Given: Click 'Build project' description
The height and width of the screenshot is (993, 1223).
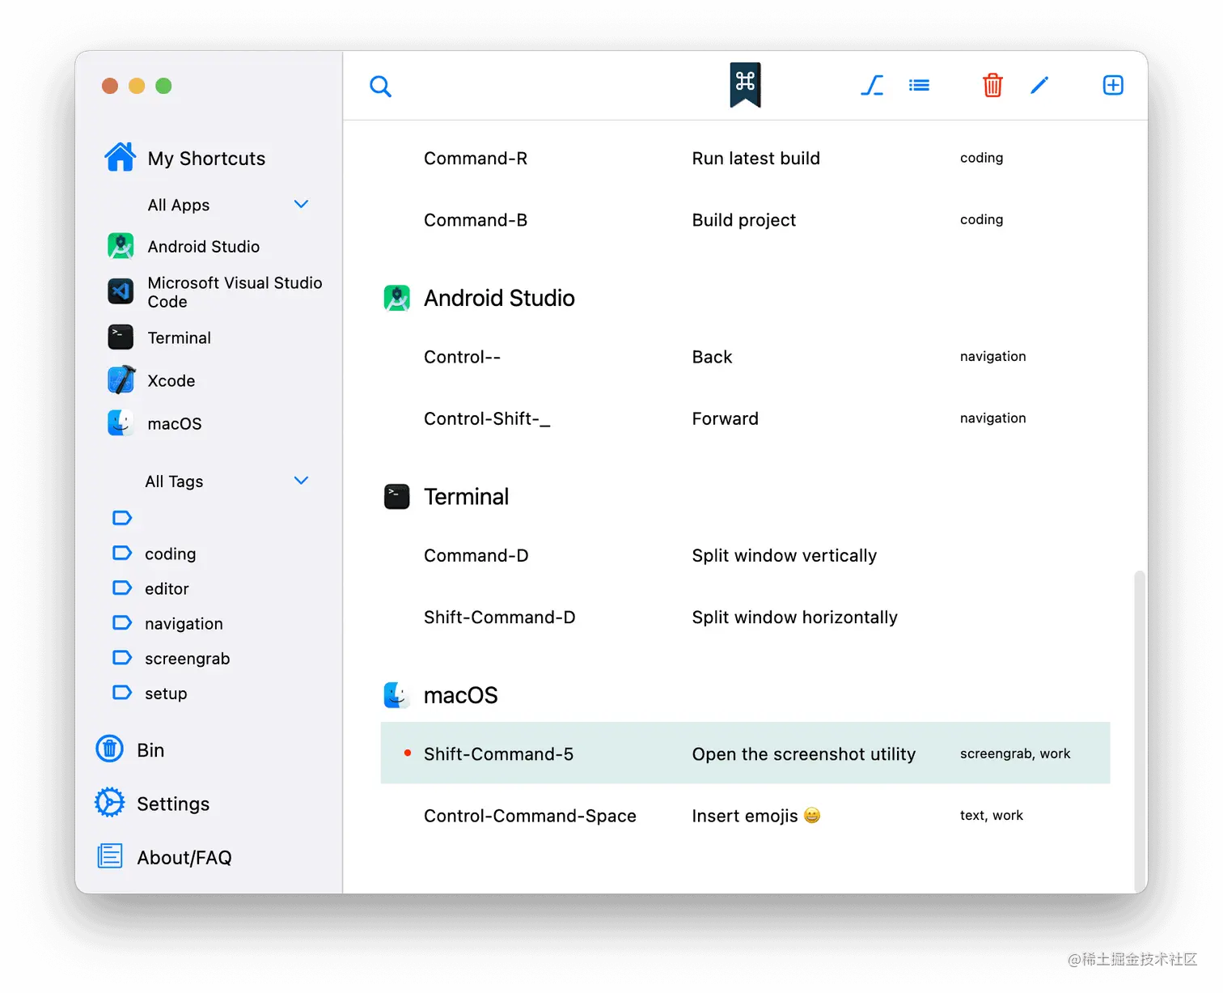Looking at the screenshot, I should [743, 220].
